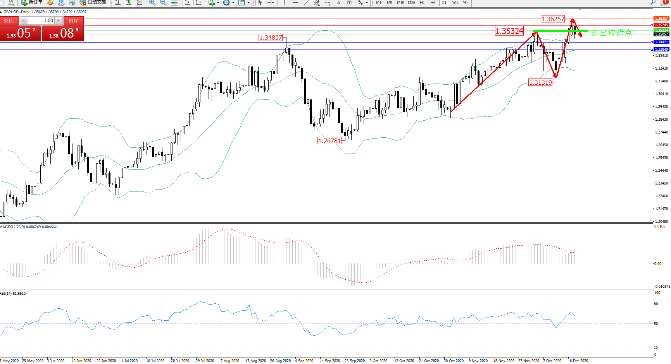This screenshot has height=364, width=671.
Task: Click the orange 1.36257 price level tag
Action: pyautogui.click(x=661, y=19)
